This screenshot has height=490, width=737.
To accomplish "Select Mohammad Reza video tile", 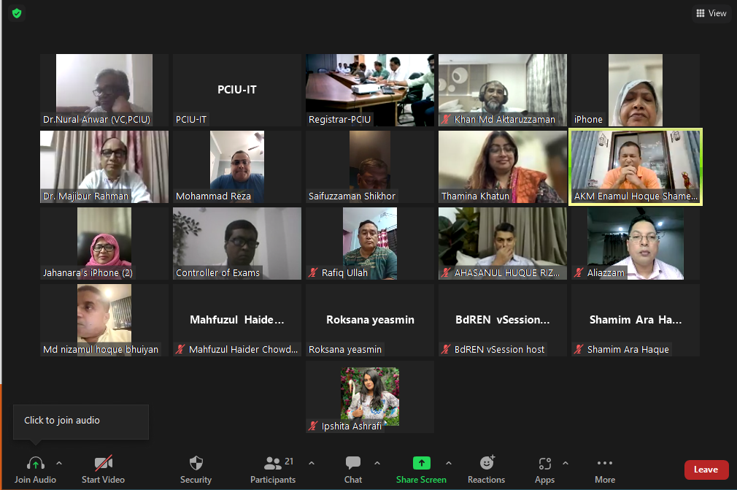I will coord(237,166).
